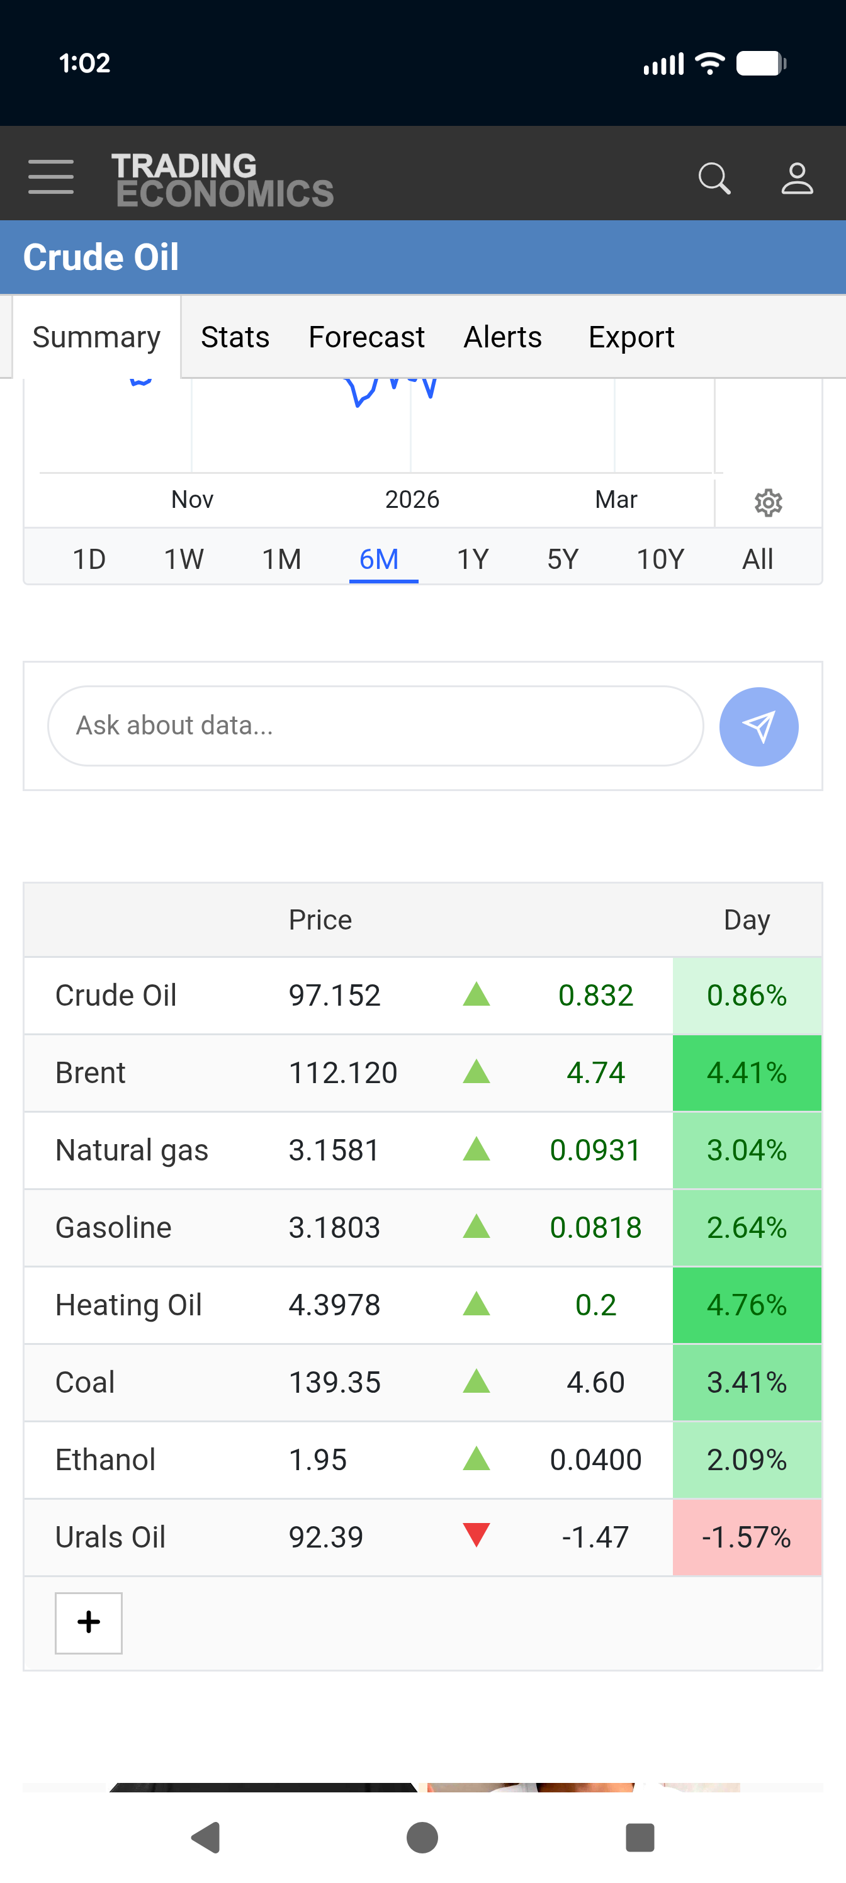Click into Ask about data field

[x=375, y=726]
